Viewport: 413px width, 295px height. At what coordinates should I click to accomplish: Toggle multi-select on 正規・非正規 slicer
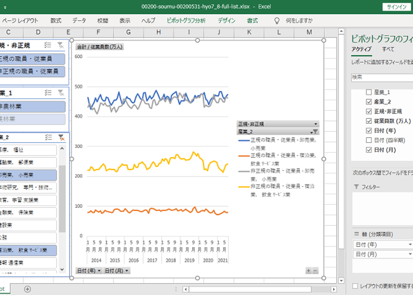click(x=48, y=45)
